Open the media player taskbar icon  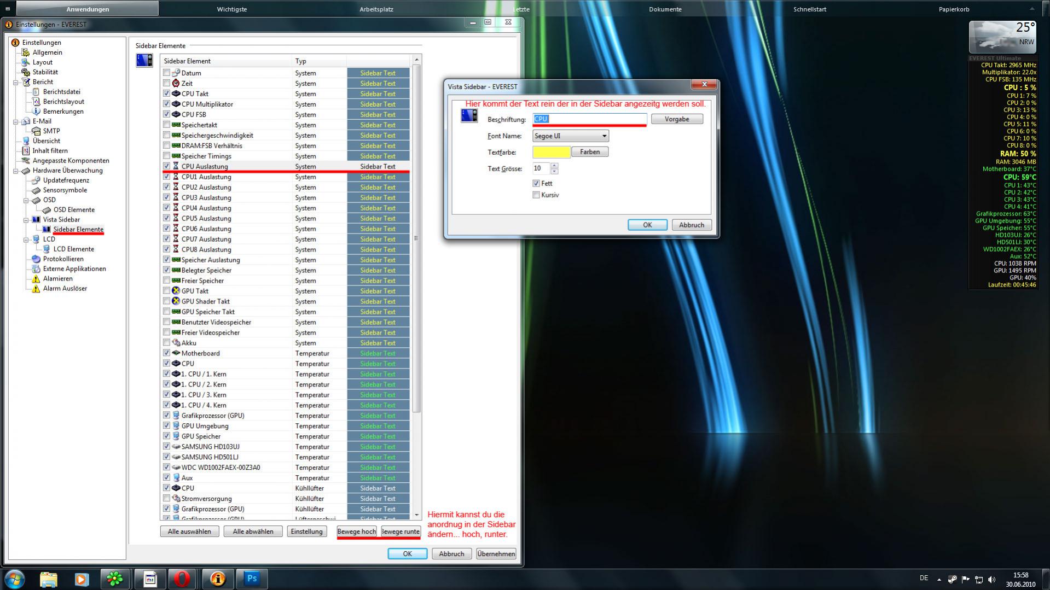pyautogui.click(x=82, y=579)
